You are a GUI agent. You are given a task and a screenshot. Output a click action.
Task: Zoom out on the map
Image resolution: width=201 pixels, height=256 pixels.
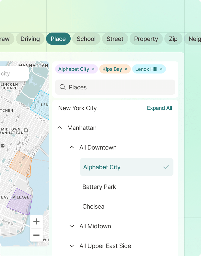point(36,235)
